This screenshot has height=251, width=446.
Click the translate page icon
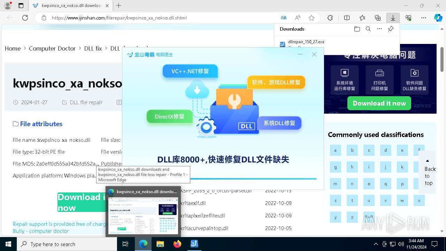click(284, 18)
